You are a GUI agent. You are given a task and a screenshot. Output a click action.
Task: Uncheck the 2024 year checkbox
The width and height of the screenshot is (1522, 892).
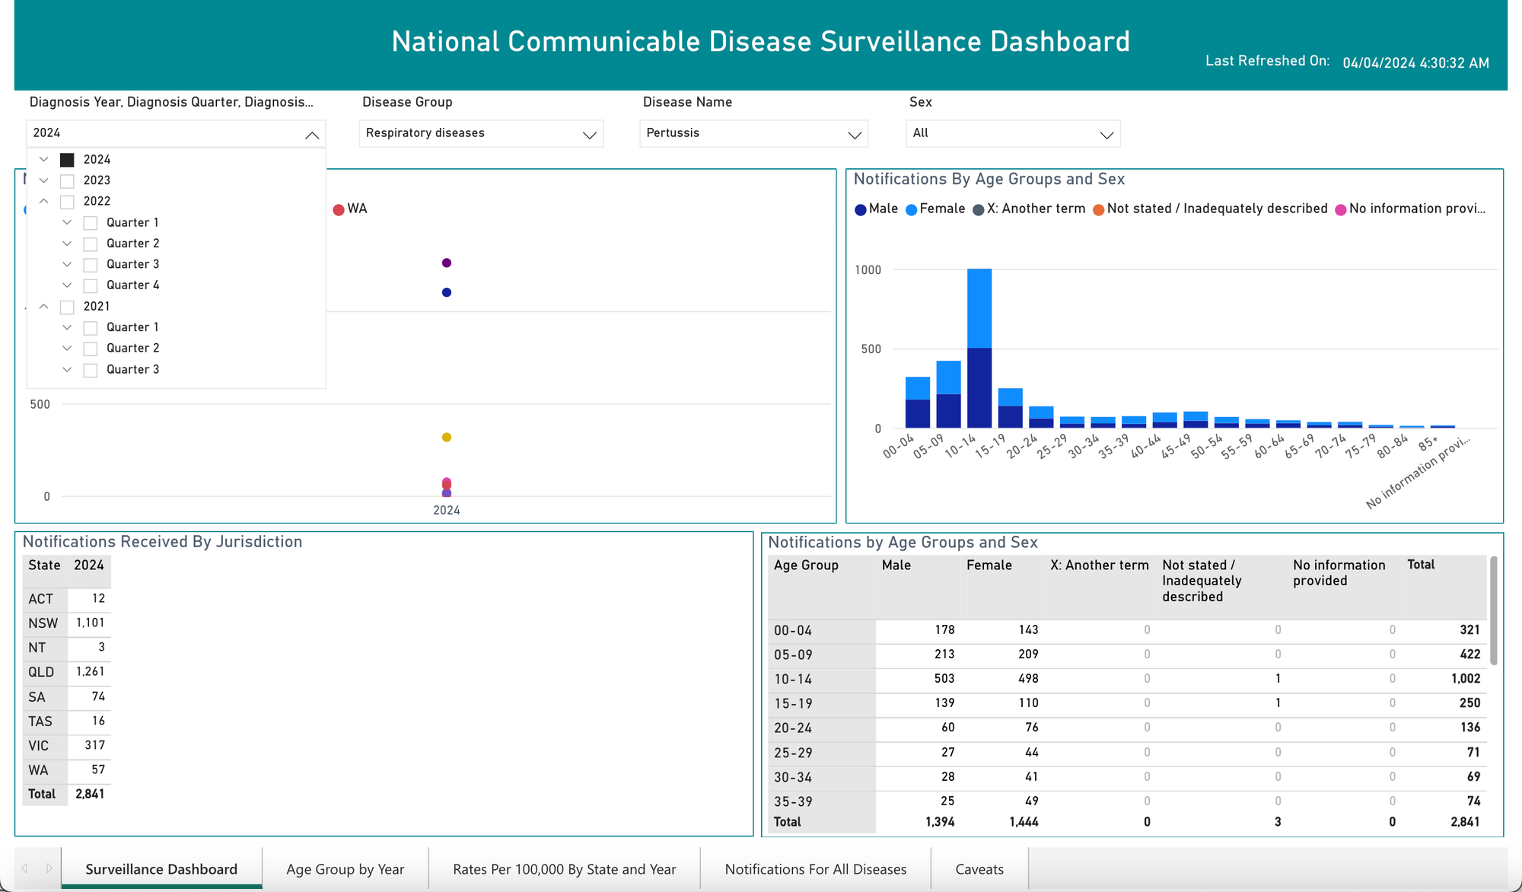tap(67, 160)
